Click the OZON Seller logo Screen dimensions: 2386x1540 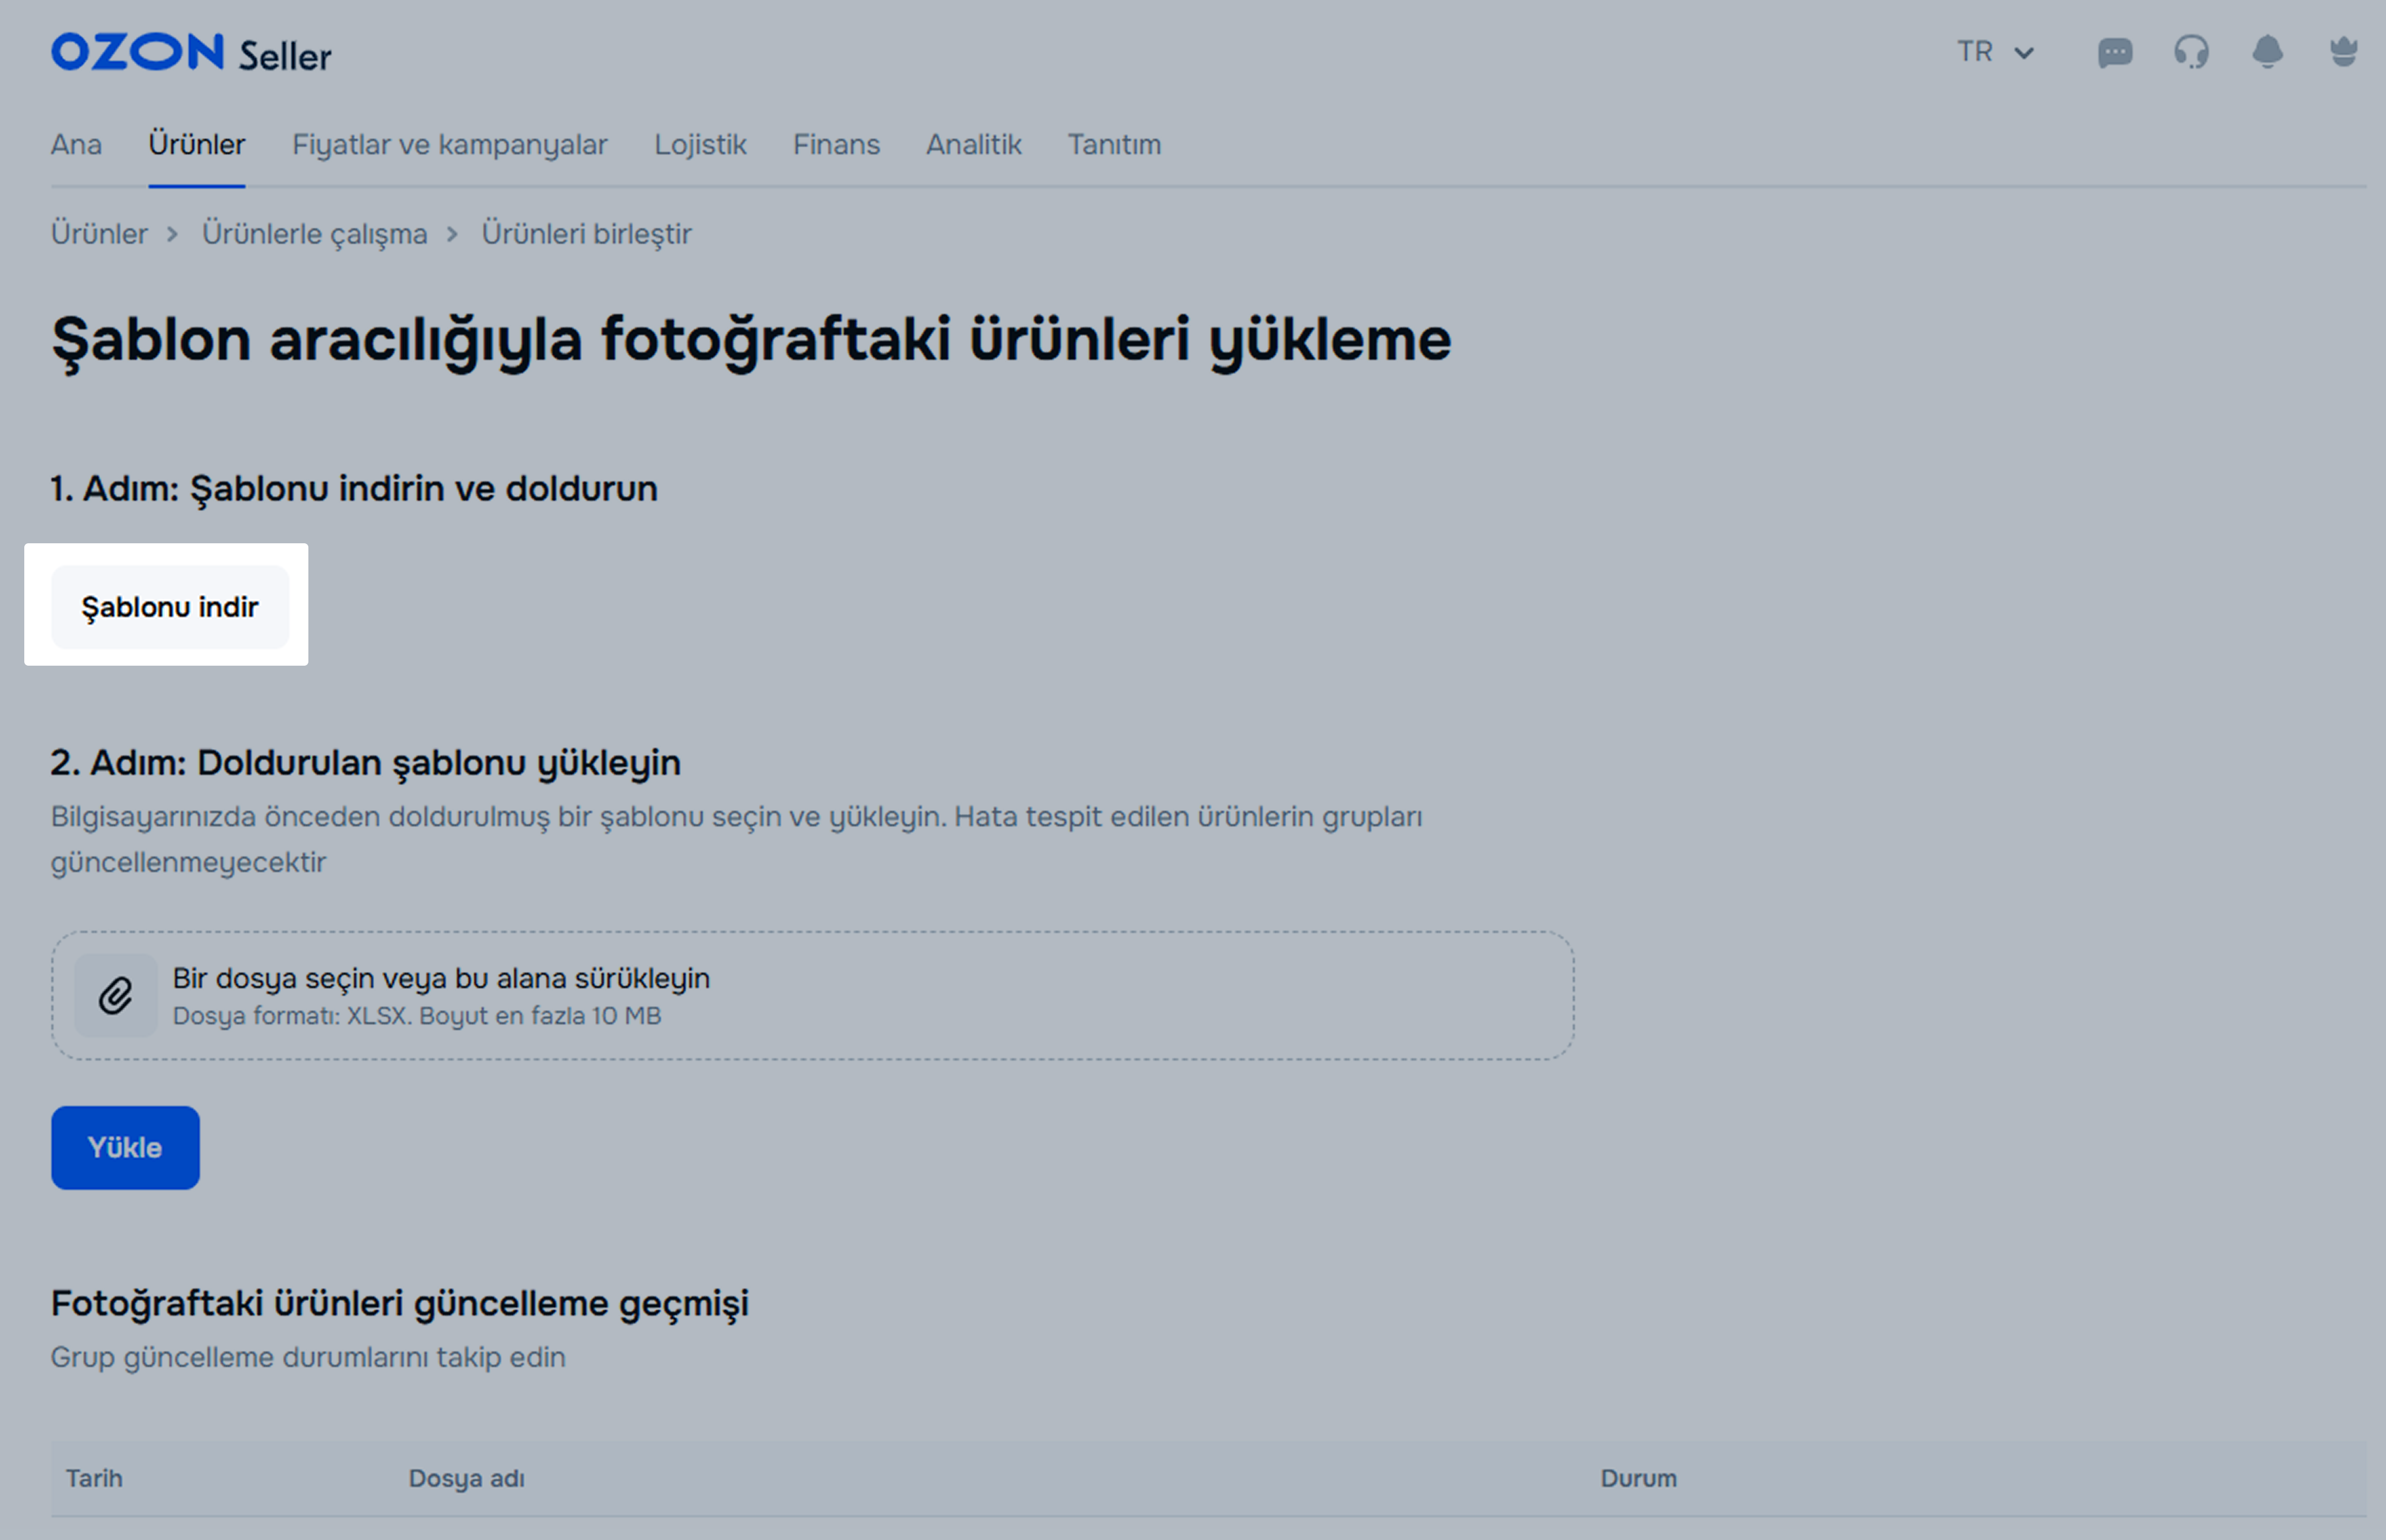coord(190,53)
